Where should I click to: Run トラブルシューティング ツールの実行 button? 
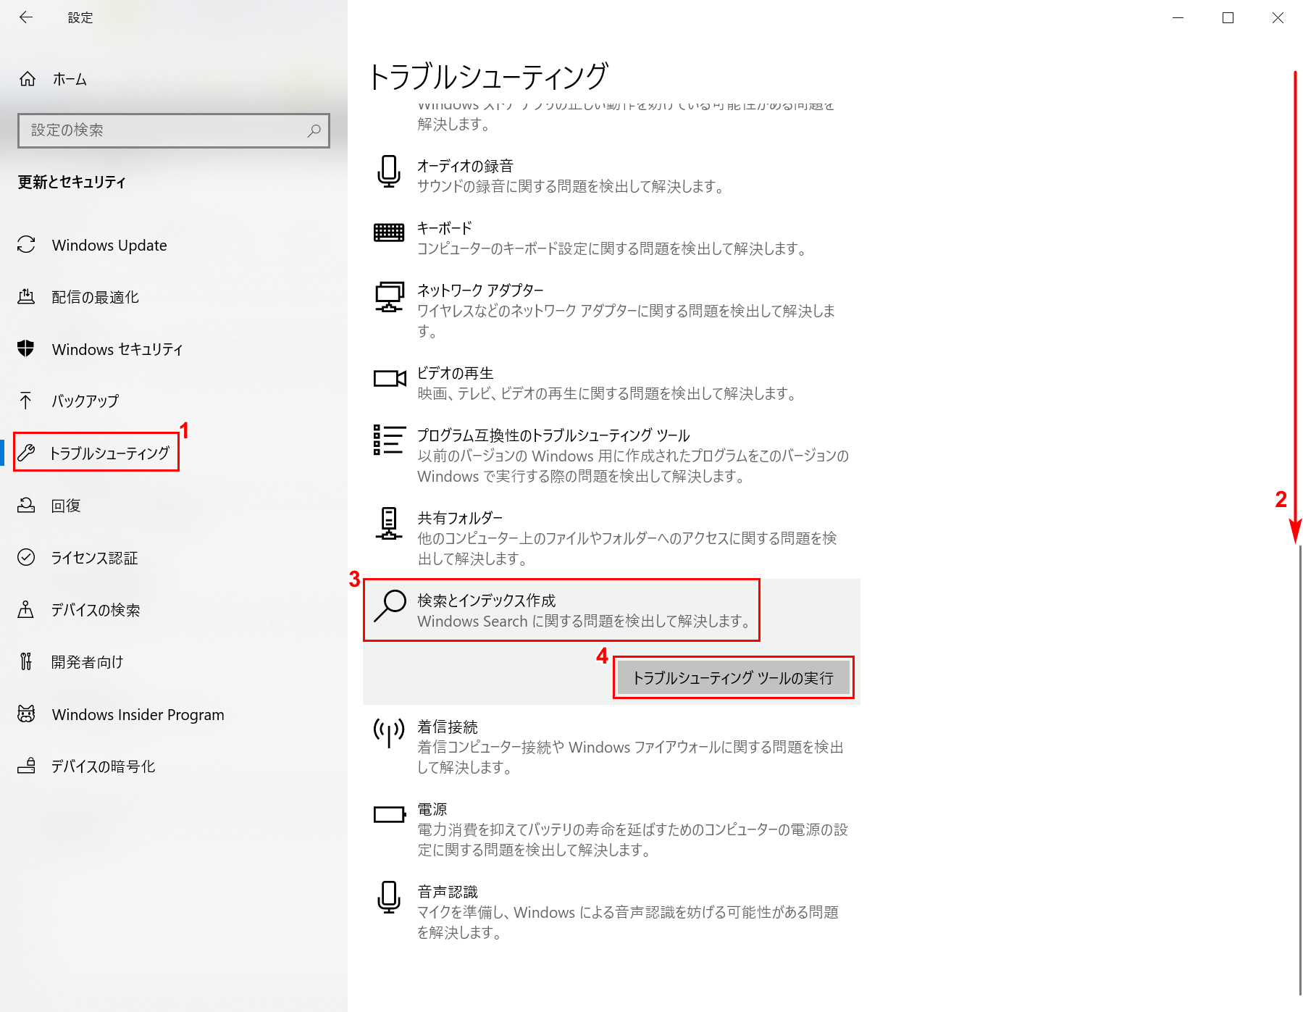tap(733, 678)
